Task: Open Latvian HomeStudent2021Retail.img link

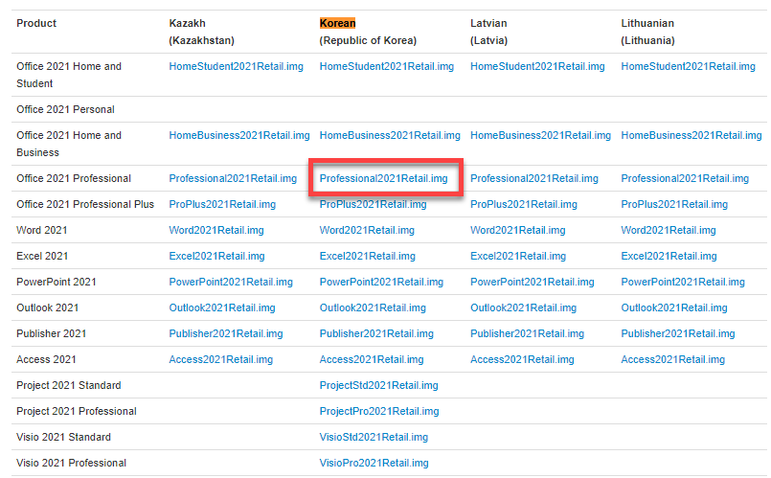Action: pyautogui.click(x=537, y=66)
